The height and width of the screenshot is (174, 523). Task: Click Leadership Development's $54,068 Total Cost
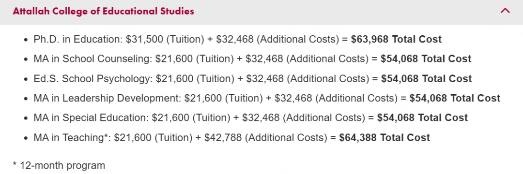point(455,98)
